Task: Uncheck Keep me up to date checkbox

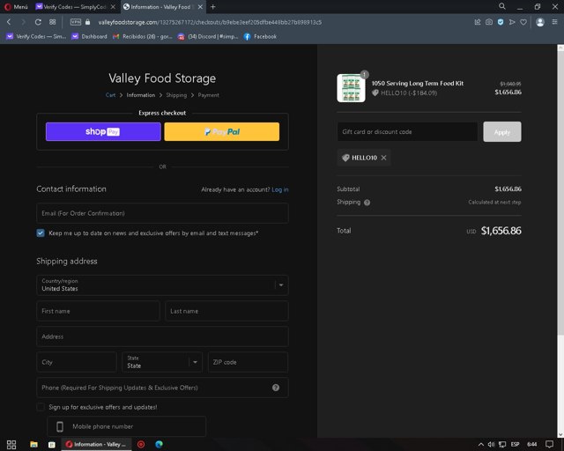Action: click(41, 233)
